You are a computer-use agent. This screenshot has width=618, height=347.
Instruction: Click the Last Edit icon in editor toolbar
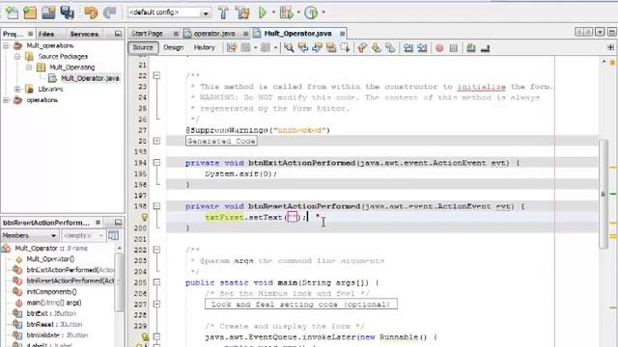tap(232, 48)
